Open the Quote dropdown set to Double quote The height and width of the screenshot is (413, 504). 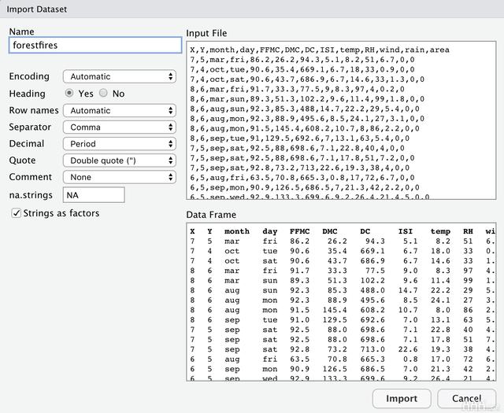[x=120, y=160]
